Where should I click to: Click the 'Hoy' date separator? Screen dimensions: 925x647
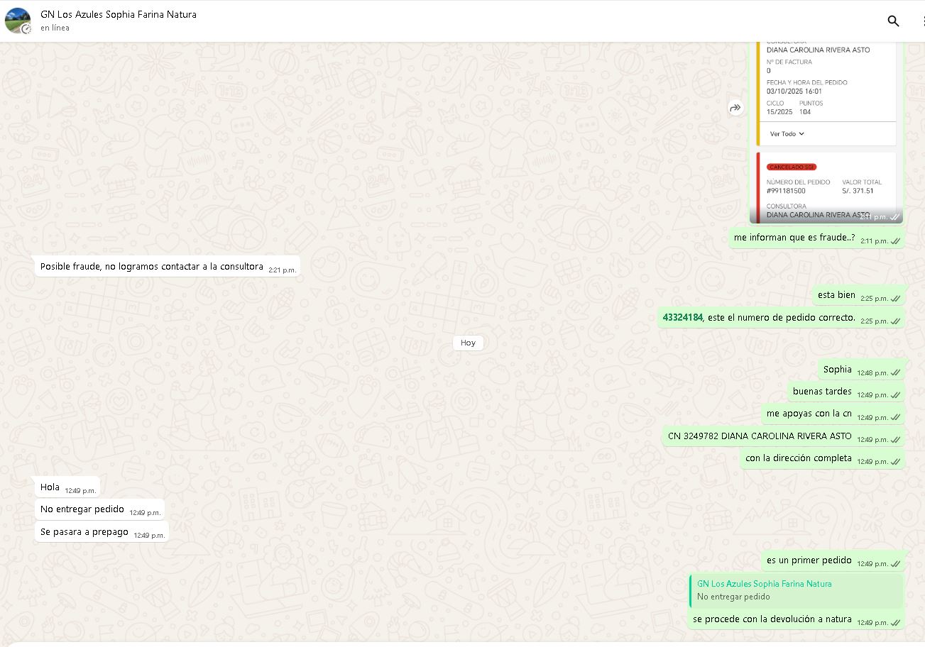468,343
